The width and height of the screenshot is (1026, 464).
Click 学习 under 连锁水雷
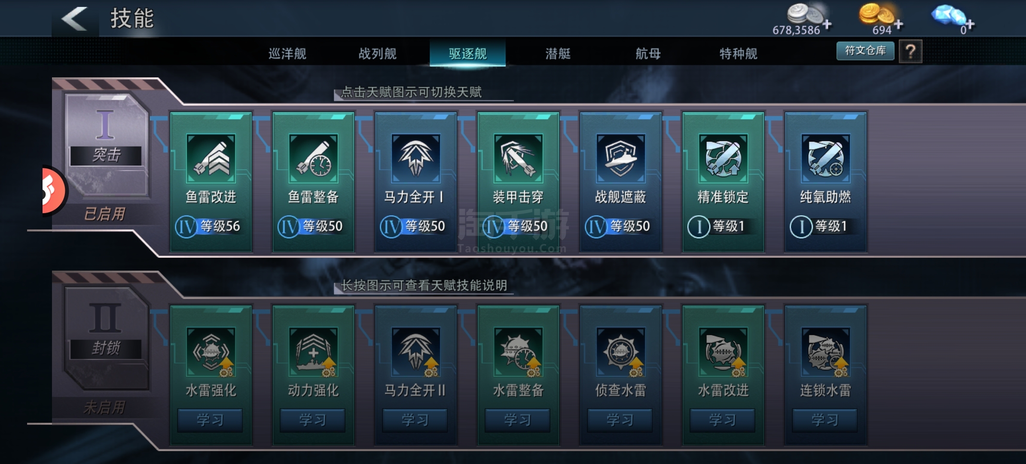point(825,420)
